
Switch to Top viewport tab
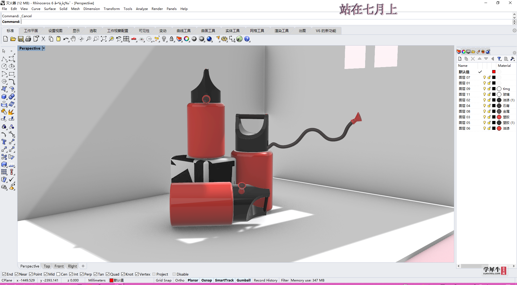[x=47, y=266]
